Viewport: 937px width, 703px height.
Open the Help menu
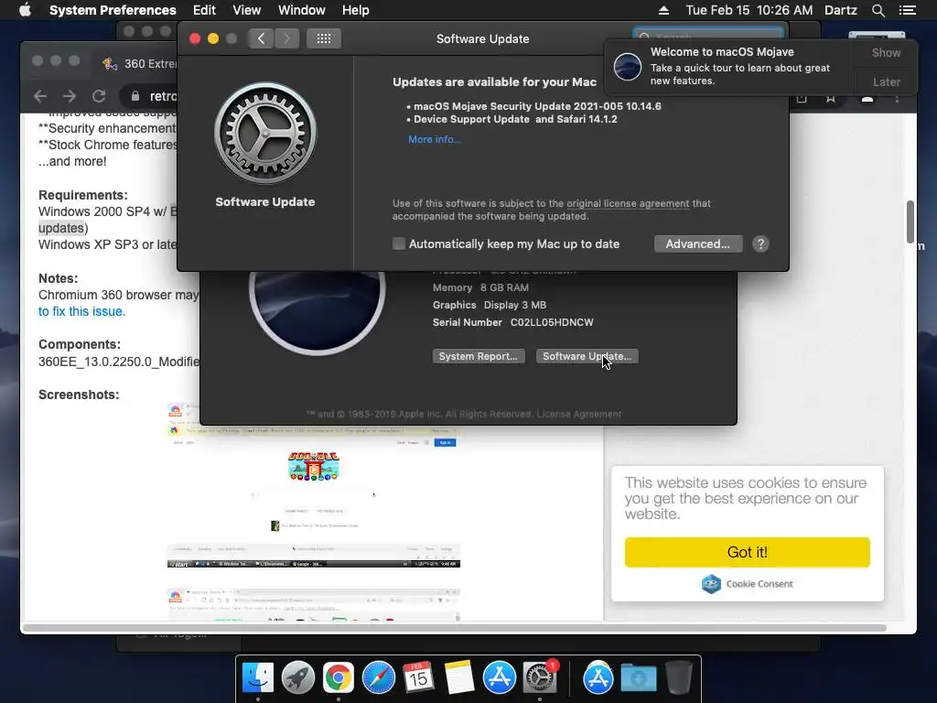click(355, 10)
